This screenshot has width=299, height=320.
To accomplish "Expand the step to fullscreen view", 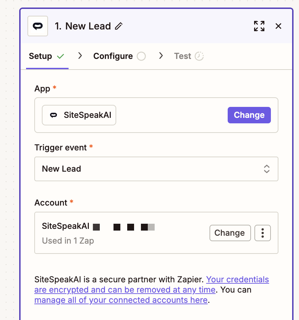I will (259, 26).
